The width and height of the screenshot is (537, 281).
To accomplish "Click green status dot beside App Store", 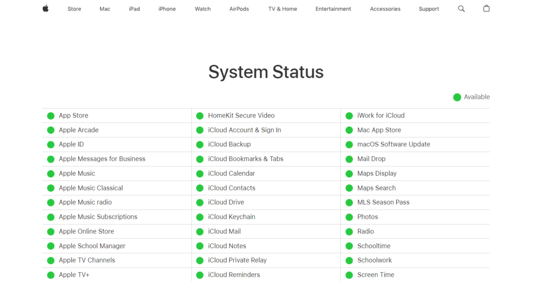I will [51, 116].
